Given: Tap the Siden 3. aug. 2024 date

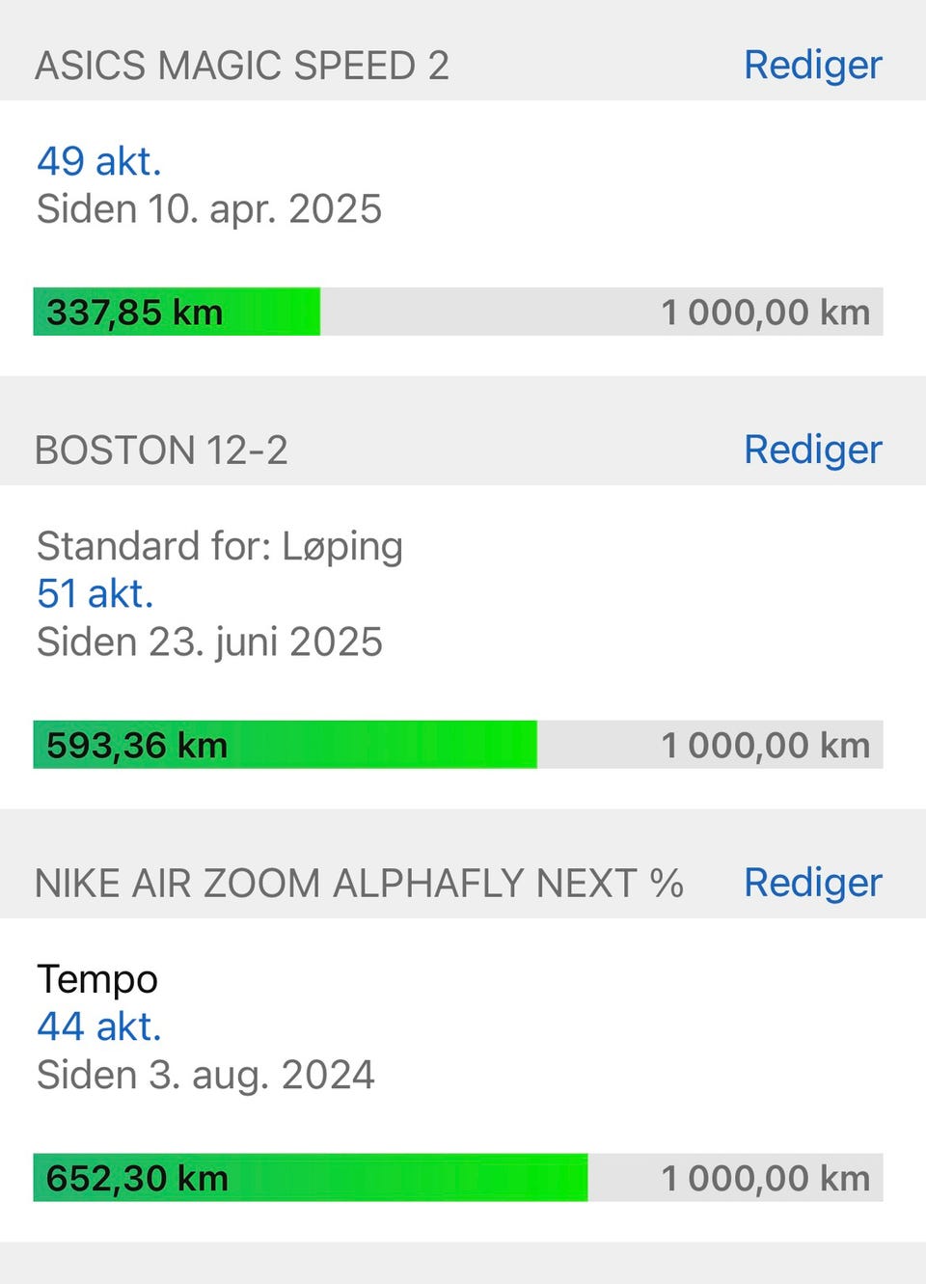Looking at the screenshot, I should coord(205,1075).
